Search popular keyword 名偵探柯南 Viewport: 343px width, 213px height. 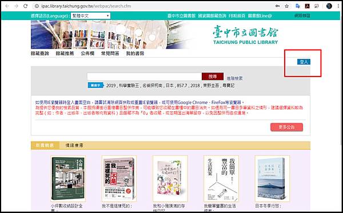(153, 86)
